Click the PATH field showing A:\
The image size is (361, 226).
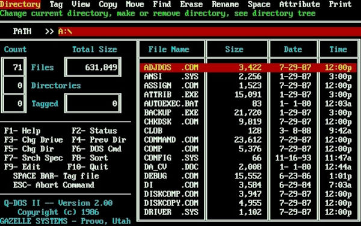tap(209, 31)
